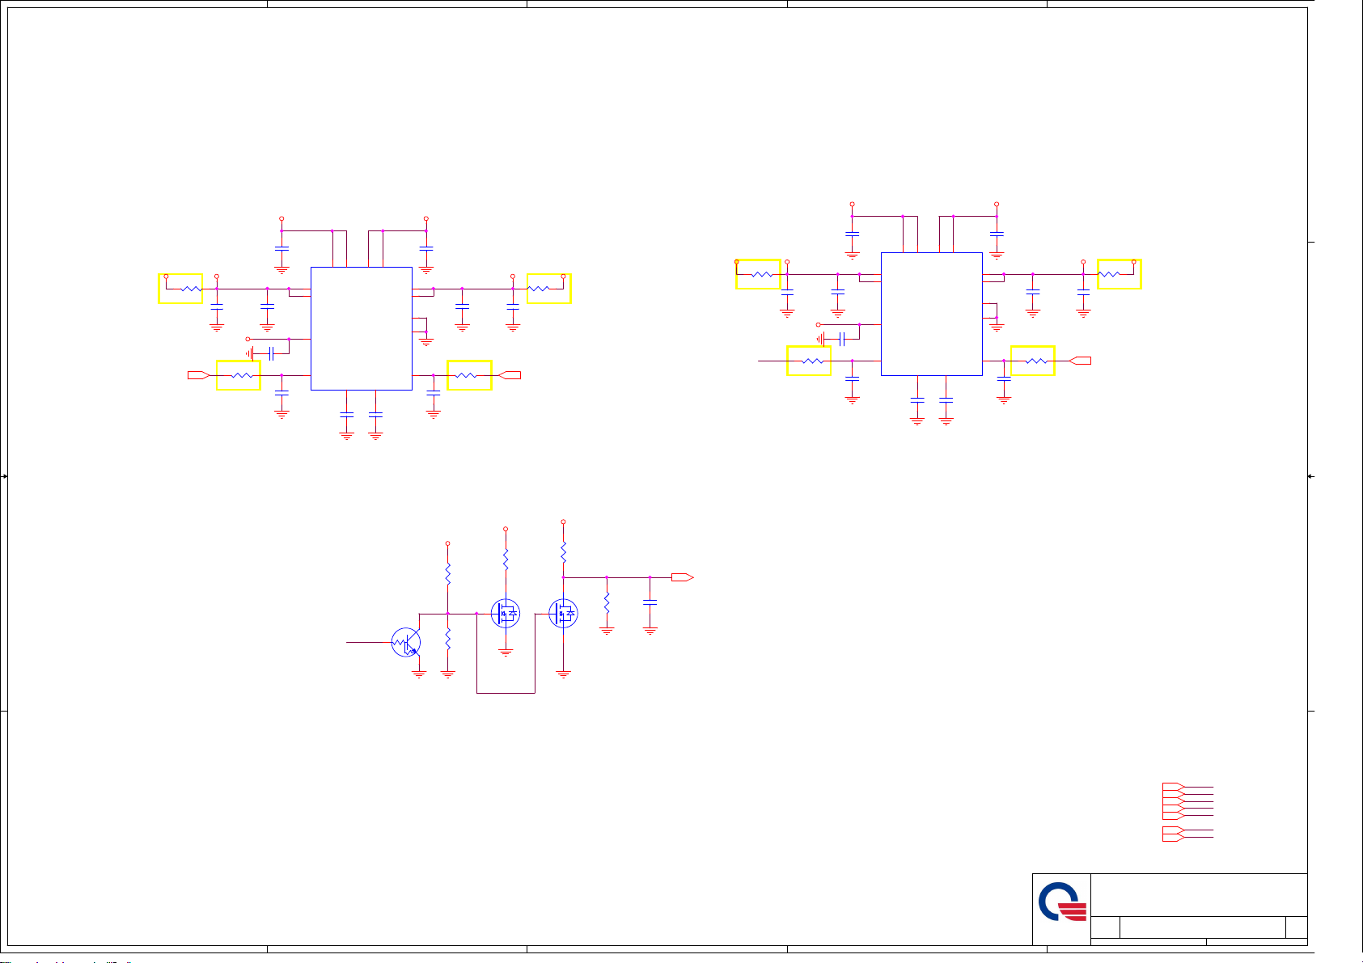This screenshot has width=1363, height=963.
Task: Select pull-up resistor above the transistor collector node
Action: [447, 573]
